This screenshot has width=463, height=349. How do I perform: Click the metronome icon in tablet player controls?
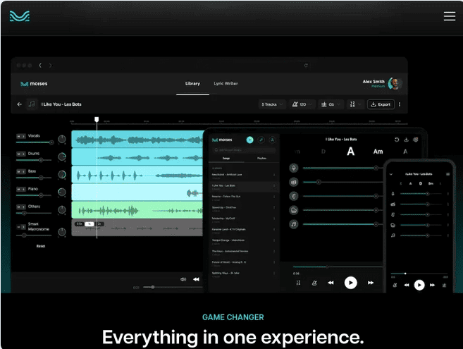[314, 283]
